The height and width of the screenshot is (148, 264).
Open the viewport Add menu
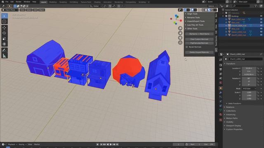tap(35, 10)
